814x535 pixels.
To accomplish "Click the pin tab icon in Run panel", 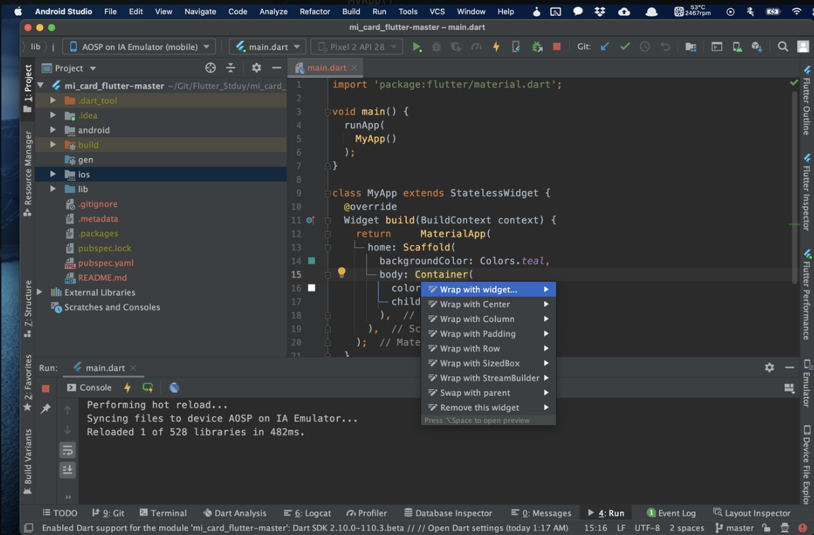I will tap(46, 409).
